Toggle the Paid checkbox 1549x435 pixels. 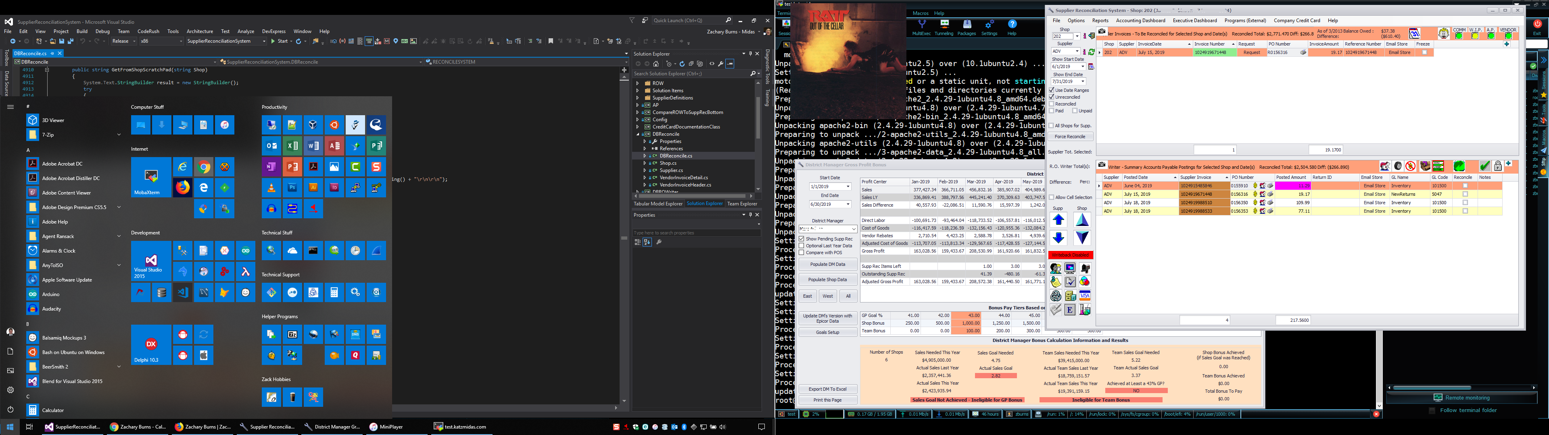pos(1052,110)
